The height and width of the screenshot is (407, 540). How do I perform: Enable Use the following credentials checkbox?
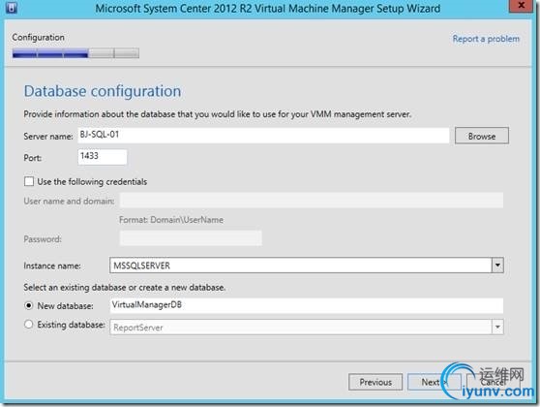(29, 181)
